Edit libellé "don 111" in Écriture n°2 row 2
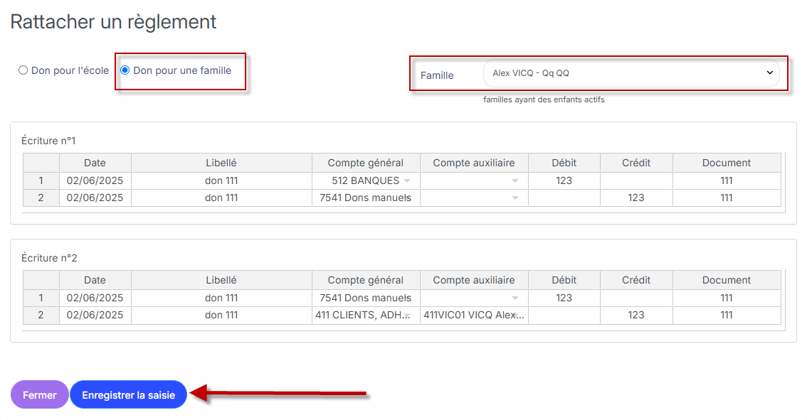The width and height of the screenshot is (807, 420). point(221,315)
